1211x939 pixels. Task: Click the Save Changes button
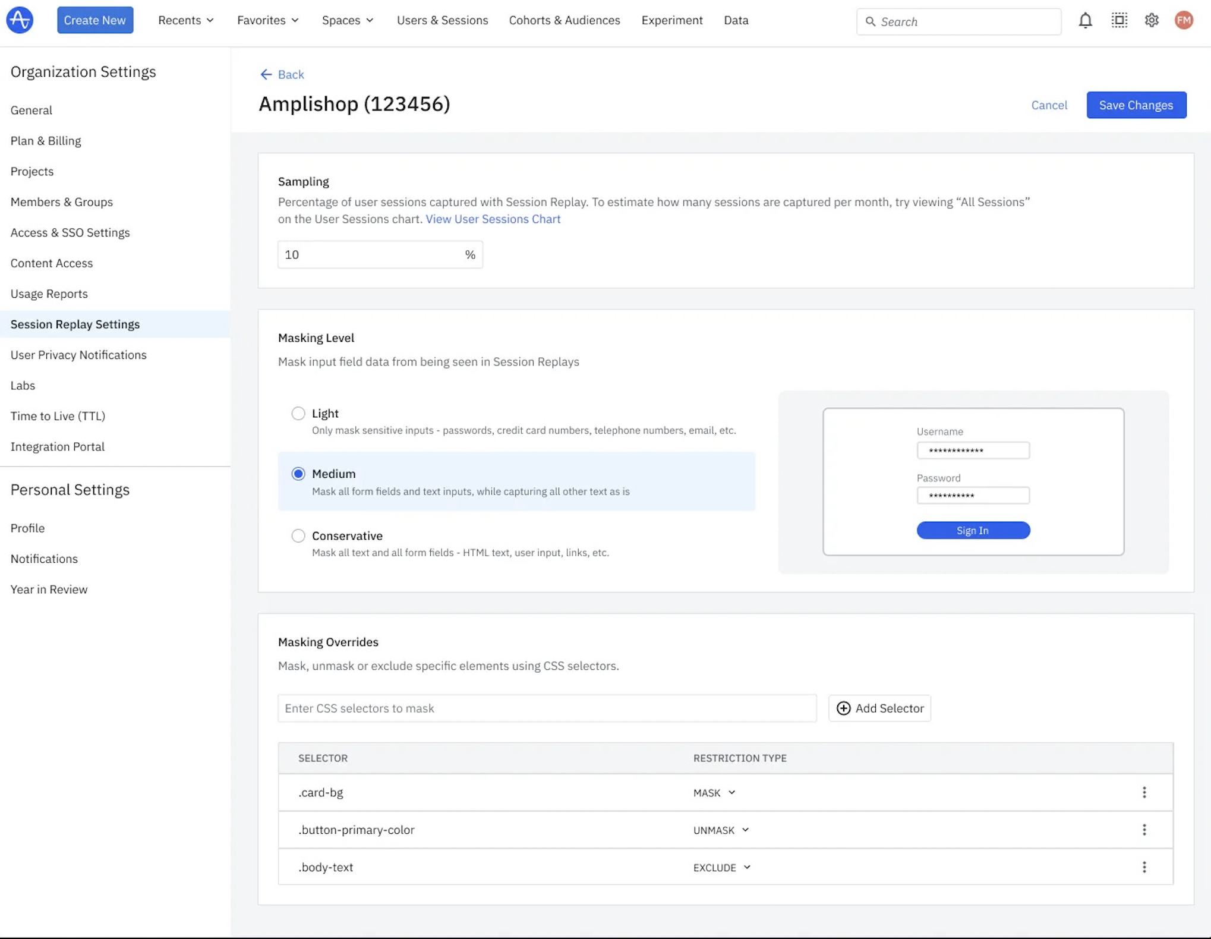[x=1136, y=105]
